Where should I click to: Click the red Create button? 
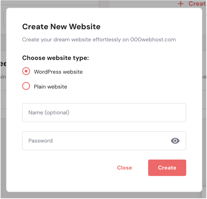click(x=167, y=168)
